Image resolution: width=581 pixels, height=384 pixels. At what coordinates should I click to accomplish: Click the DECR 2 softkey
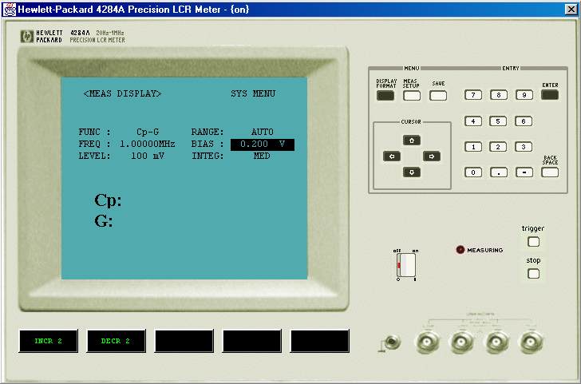point(117,341)
